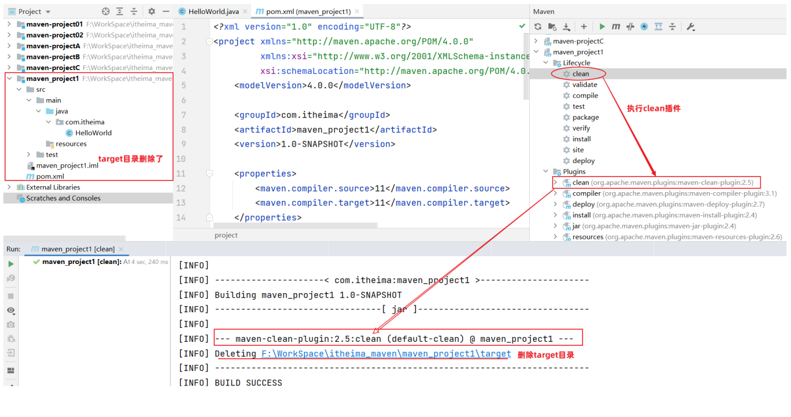This screenshot has height=417, width=791.
Task: Hide the Project panel with minus icon
Action: coord(166,11)
